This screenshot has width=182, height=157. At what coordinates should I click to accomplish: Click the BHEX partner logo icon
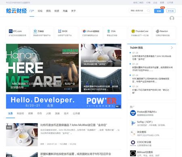pyautogui.click(x=59, y=31)
